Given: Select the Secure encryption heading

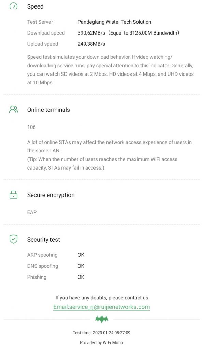Looking at the screenshot, I should (51, 195).
